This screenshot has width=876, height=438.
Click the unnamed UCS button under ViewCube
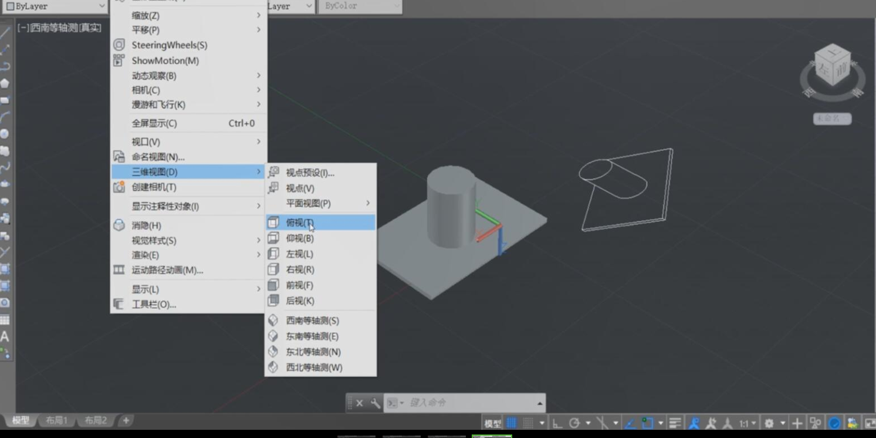click(x=832, y=119)
